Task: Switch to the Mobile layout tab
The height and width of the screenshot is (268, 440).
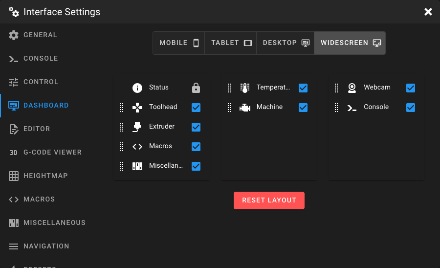Action: click(x=179, y=43)
